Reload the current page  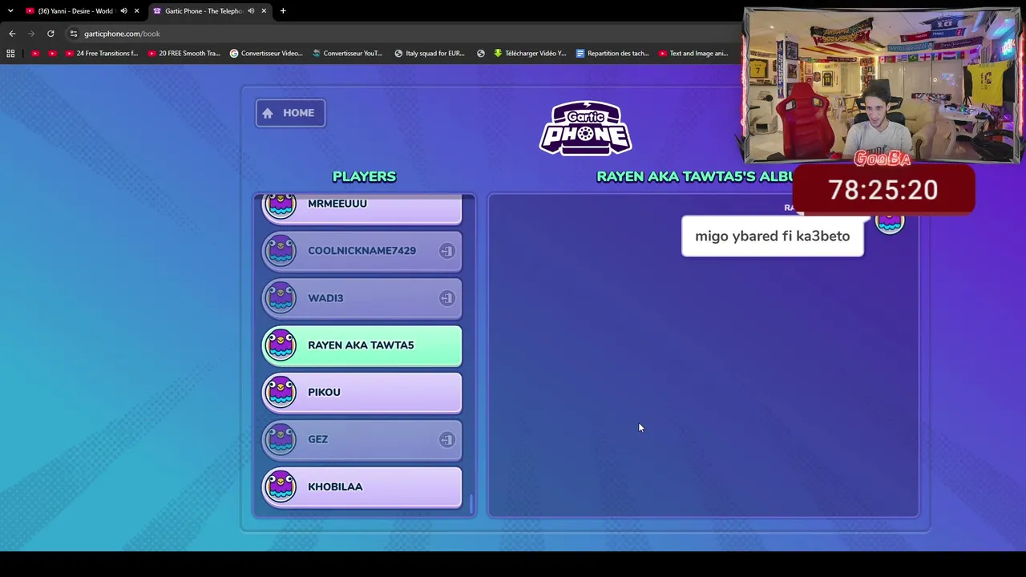pos(50,34)
